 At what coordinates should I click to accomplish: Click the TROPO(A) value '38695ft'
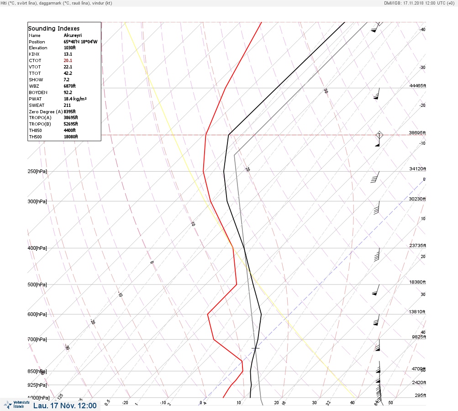71,117
